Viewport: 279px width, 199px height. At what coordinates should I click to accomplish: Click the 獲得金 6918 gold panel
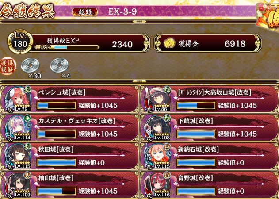[x=207, y=43]
